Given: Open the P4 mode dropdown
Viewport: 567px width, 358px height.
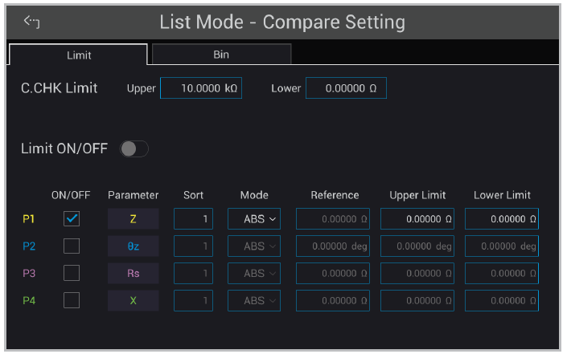Looking at the screenshot, I should 254,300.
